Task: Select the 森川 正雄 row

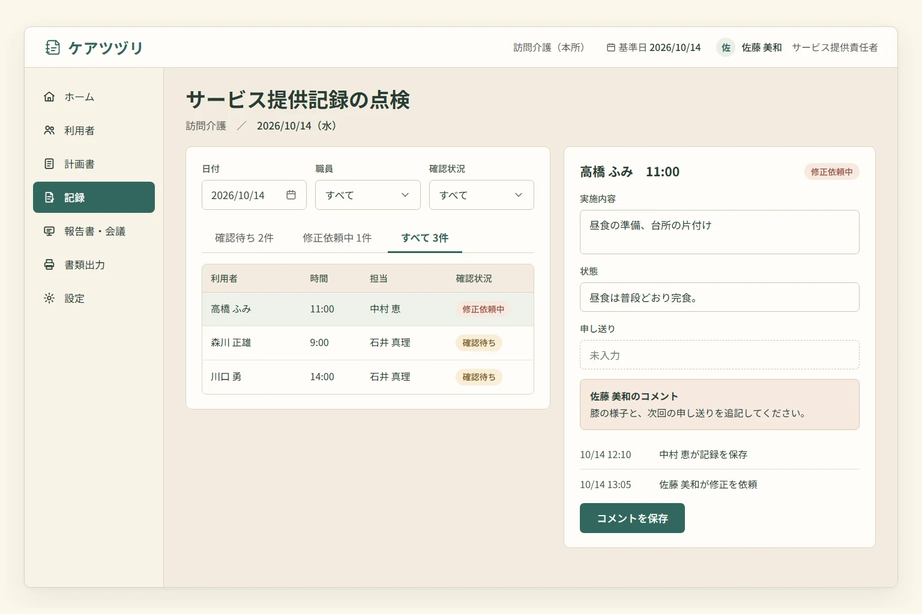Action: (x=368, y=343)
